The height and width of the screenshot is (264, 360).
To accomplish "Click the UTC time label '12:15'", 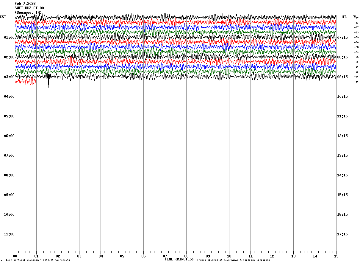I will pyautogui.click(x=342, y=136).
